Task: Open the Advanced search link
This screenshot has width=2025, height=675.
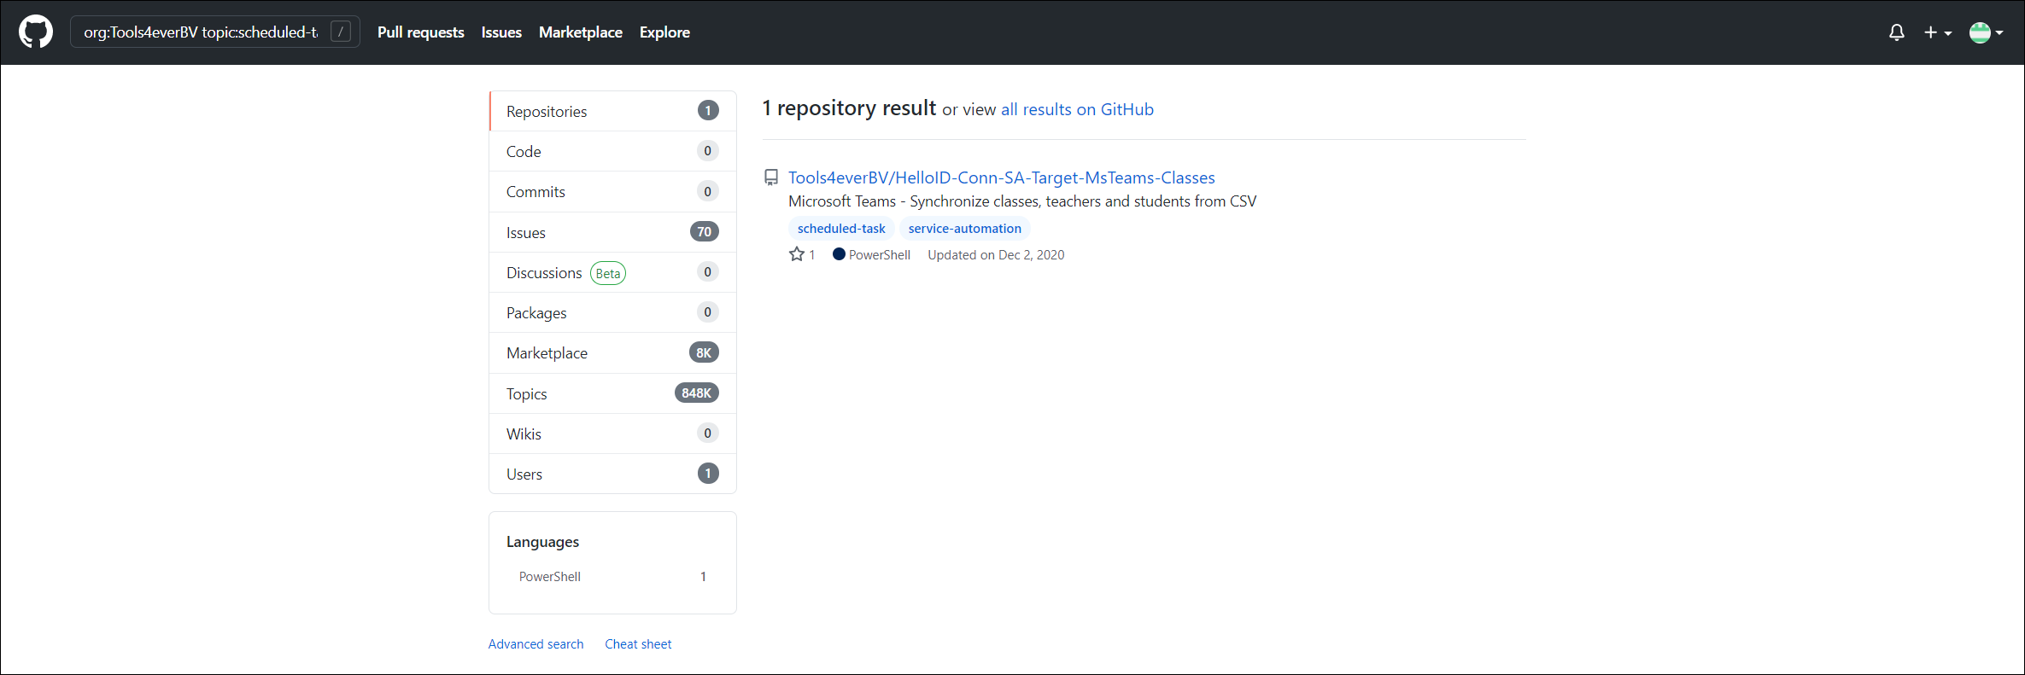Action: [536, 644]
